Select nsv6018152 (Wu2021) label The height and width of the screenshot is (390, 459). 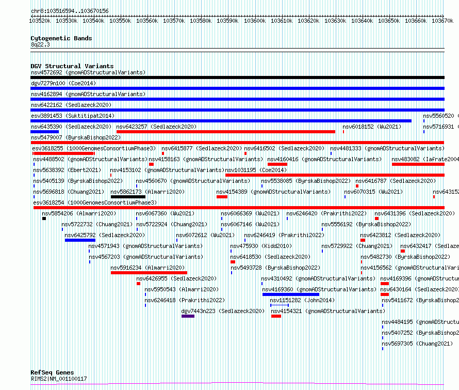click(x=372, y=127)
